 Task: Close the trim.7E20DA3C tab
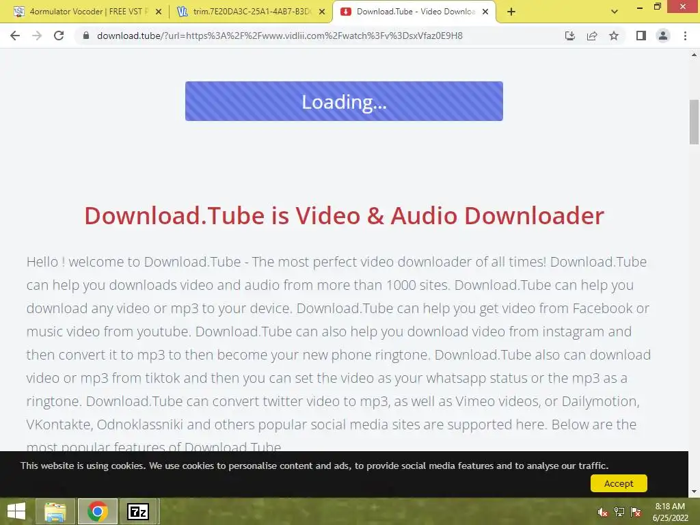(322, 12)
